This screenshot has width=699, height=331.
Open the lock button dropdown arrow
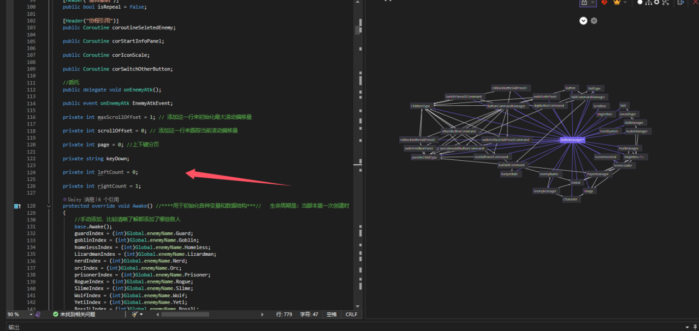(x=593, y=2)
